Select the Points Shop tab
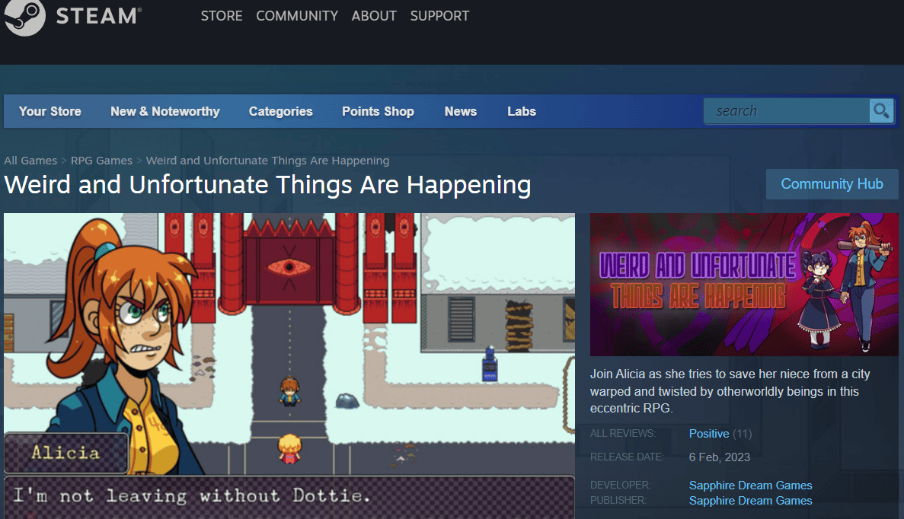This screenshot has width=904, height=519. pyautogui.click(x=378, y=111)
